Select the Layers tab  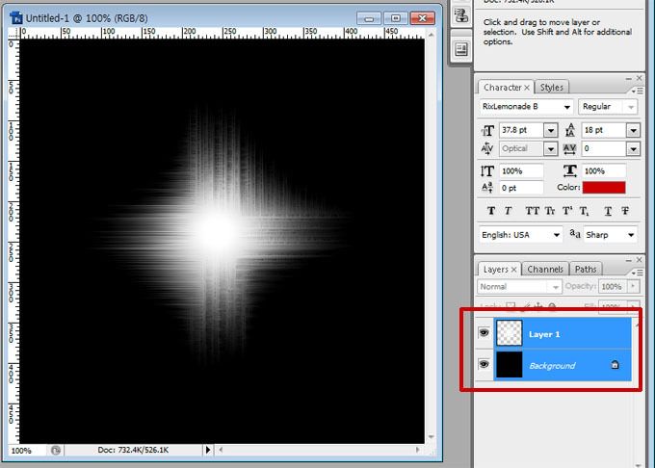pyautogui.click(x=495, y=270)
